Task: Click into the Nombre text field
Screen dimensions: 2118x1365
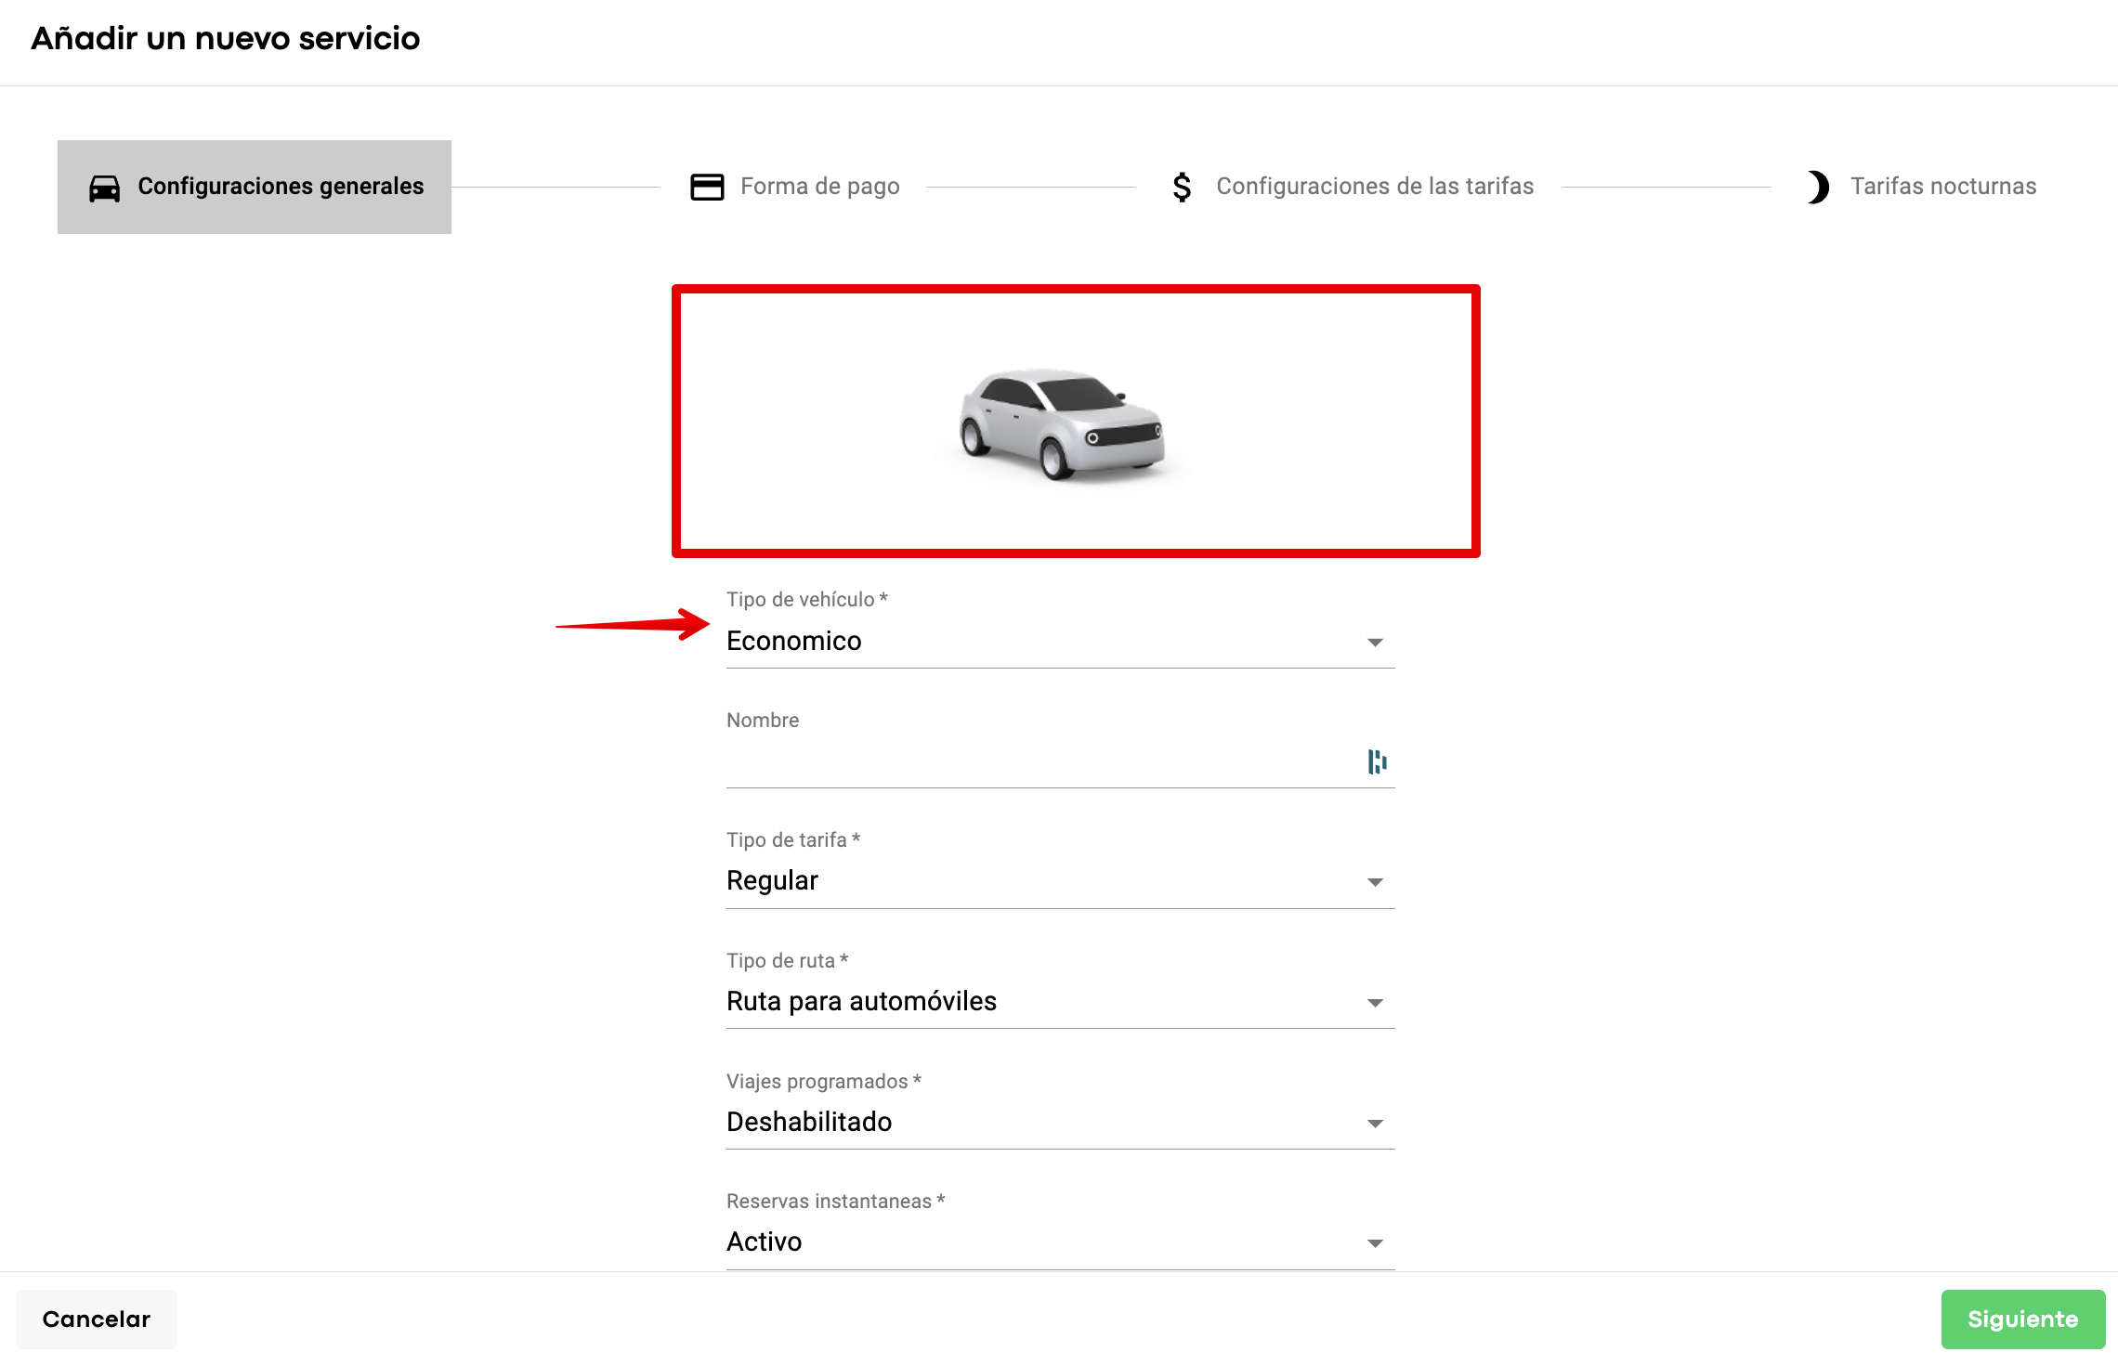Action: coord(1031,763)
